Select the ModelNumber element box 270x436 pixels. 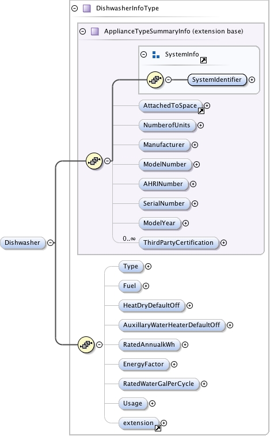coord(165,165)
